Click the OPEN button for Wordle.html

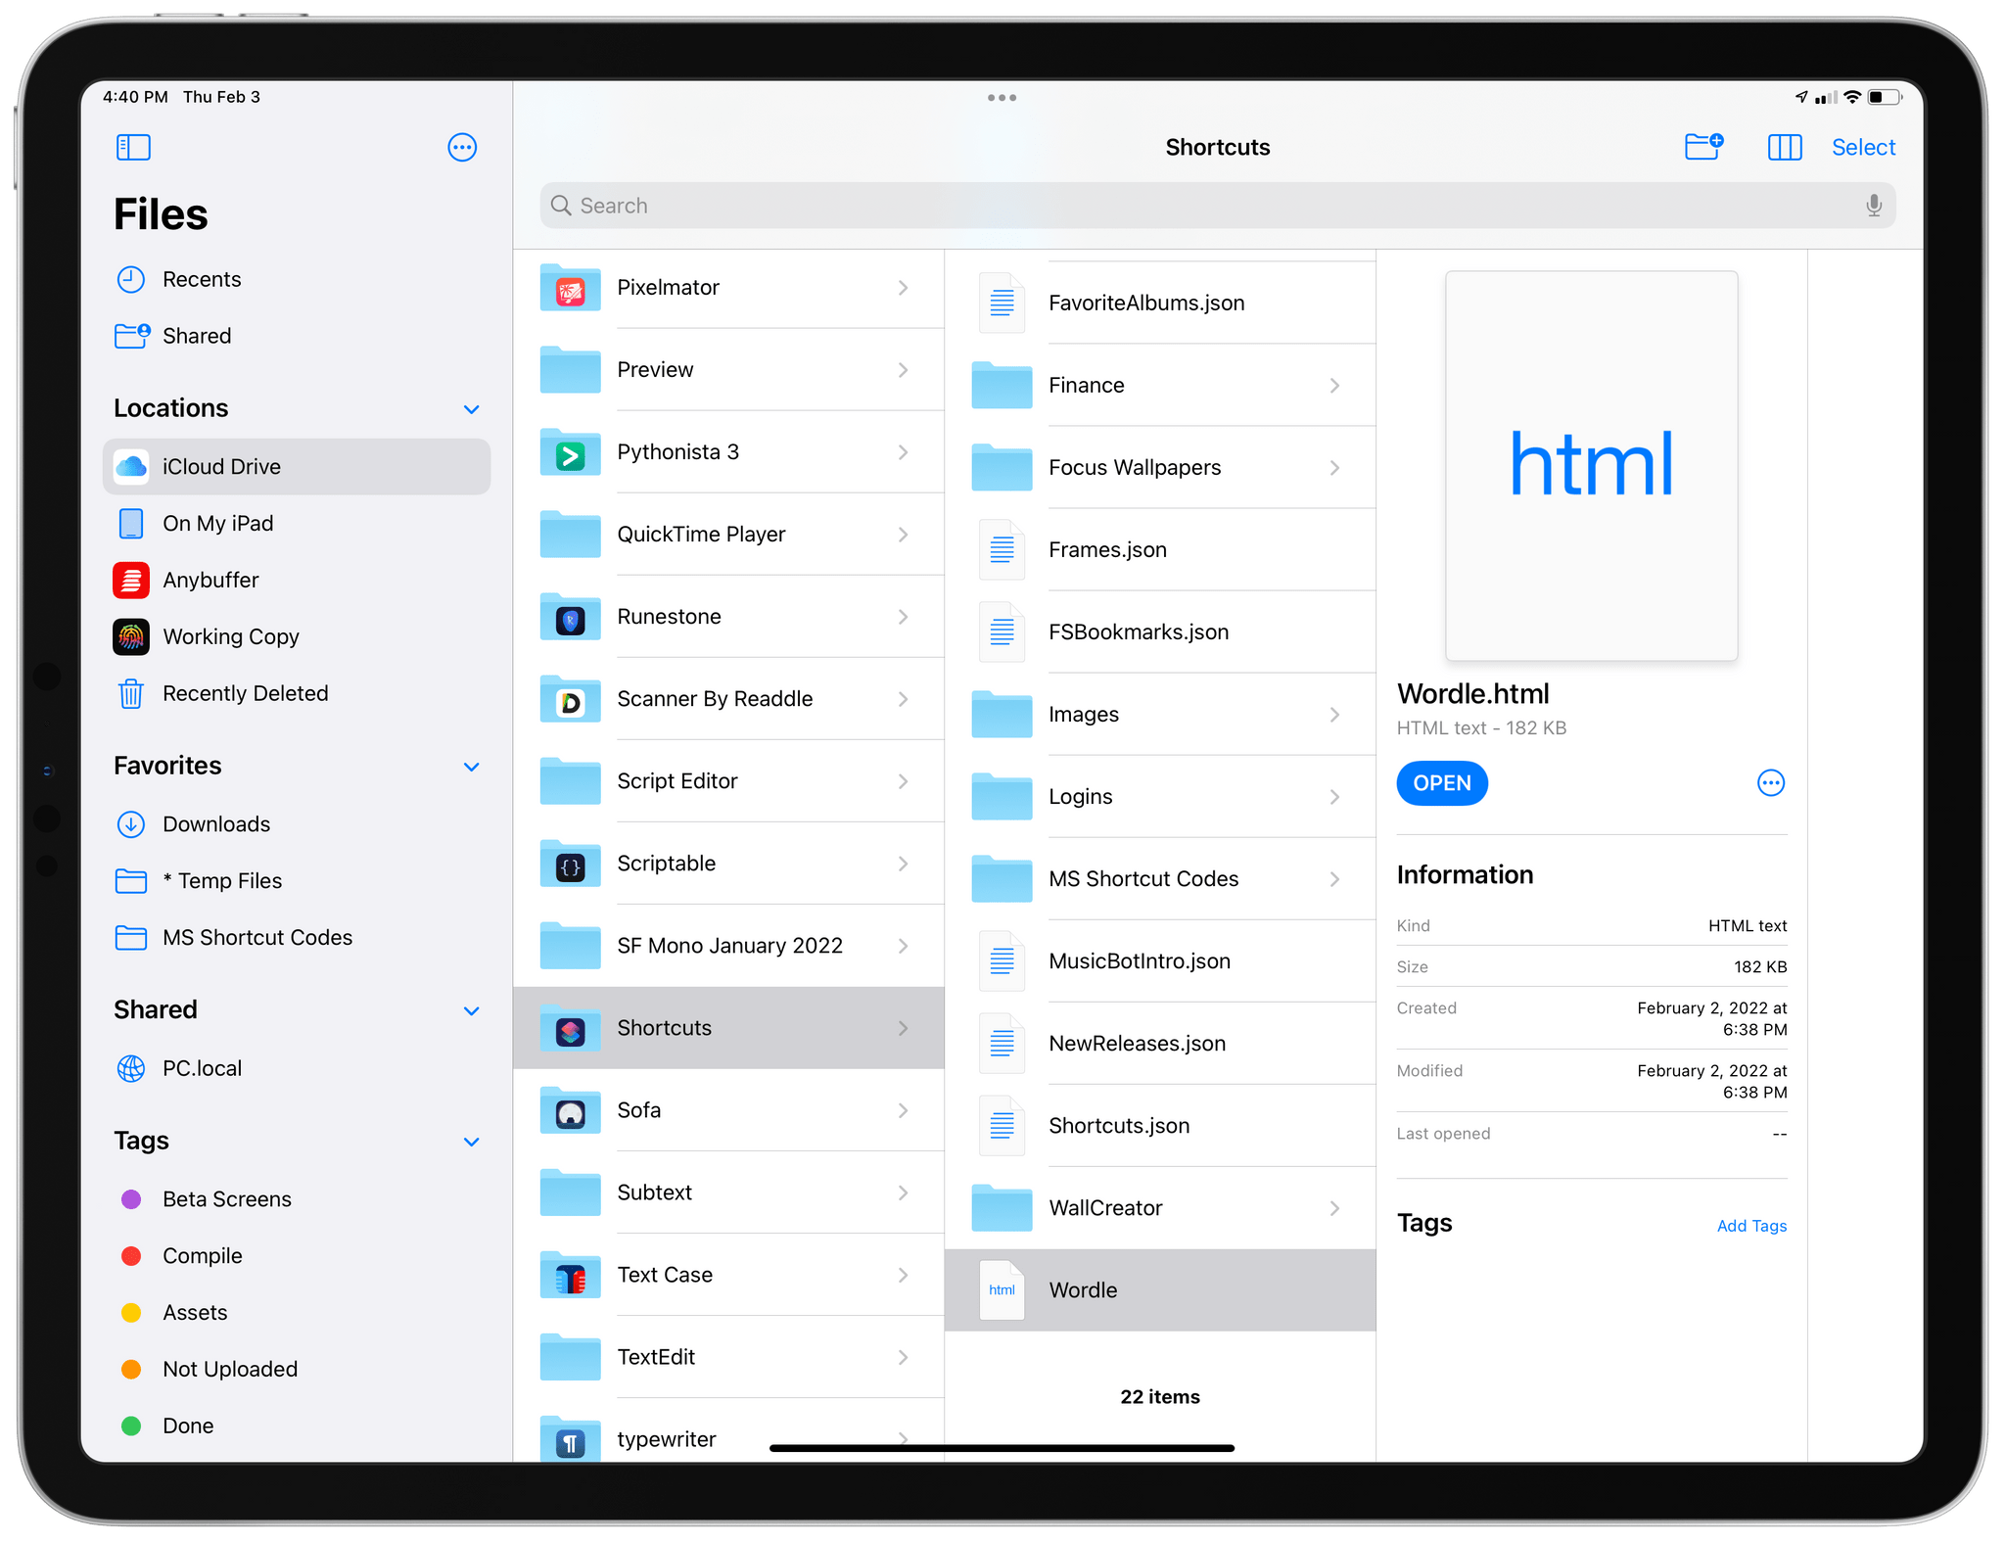[x=1443, y=781]
